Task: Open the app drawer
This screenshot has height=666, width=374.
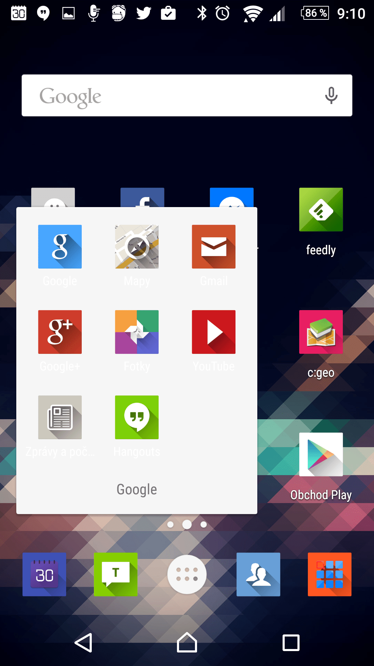Action: (187, 574)
